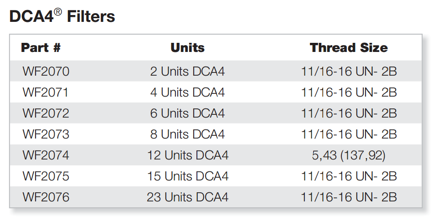
Task: Select the 4 Units DCA4 cell
Action: [x=187, y=92]
